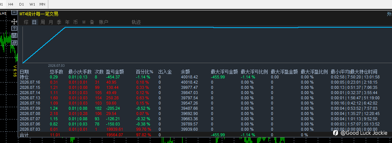Click the 次数 column header
This screenshot has height=143, width=392.
99,72
